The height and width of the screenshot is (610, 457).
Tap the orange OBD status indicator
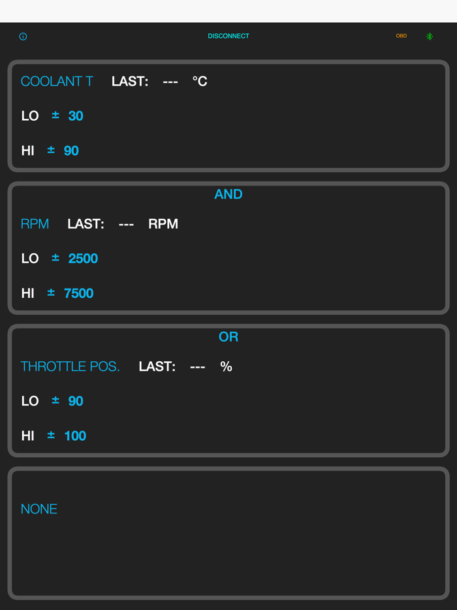click(x=401, y=36)
